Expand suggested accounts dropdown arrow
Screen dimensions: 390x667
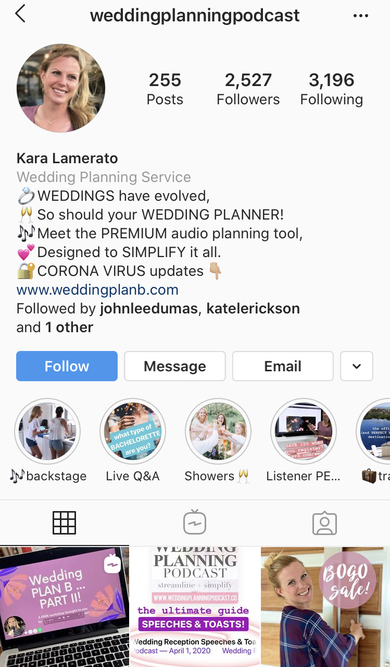pyautogui.click(x=357, y=366)
